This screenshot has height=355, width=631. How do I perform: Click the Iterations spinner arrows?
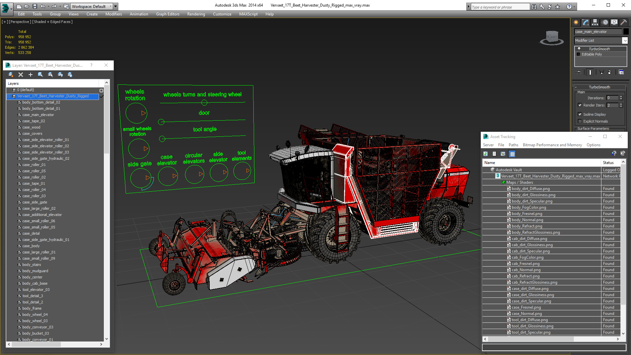(x=621, y=98)
